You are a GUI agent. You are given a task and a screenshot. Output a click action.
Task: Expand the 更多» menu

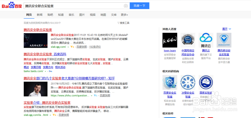coord(124,15)
